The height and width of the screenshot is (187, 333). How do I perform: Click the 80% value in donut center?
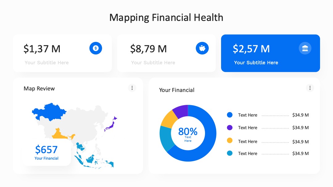pos(188,132)
